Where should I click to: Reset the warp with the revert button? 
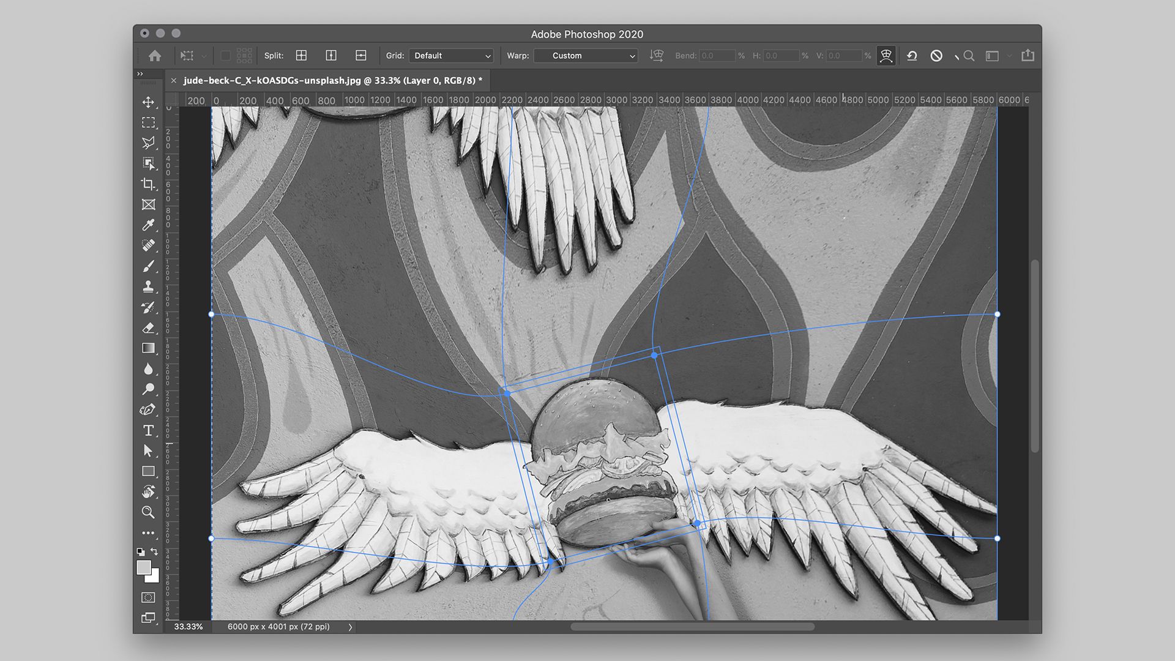(912, 55)
